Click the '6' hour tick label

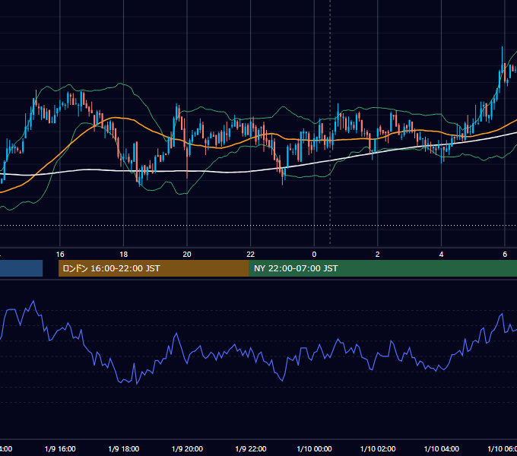coord(505,254)
